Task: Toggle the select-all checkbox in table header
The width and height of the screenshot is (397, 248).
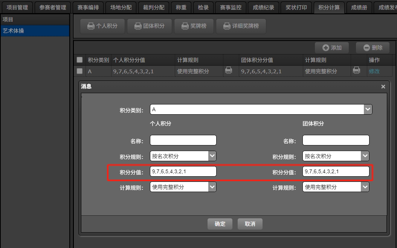Action: (79, 60)
